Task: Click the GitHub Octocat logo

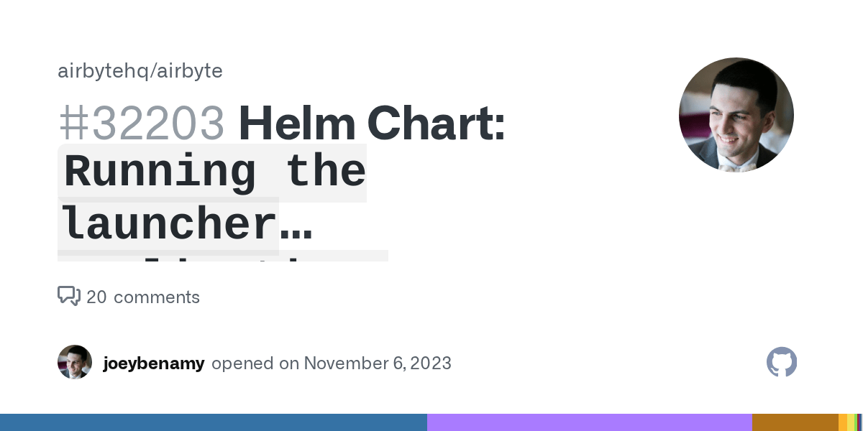Action: [x=782, y=362]
